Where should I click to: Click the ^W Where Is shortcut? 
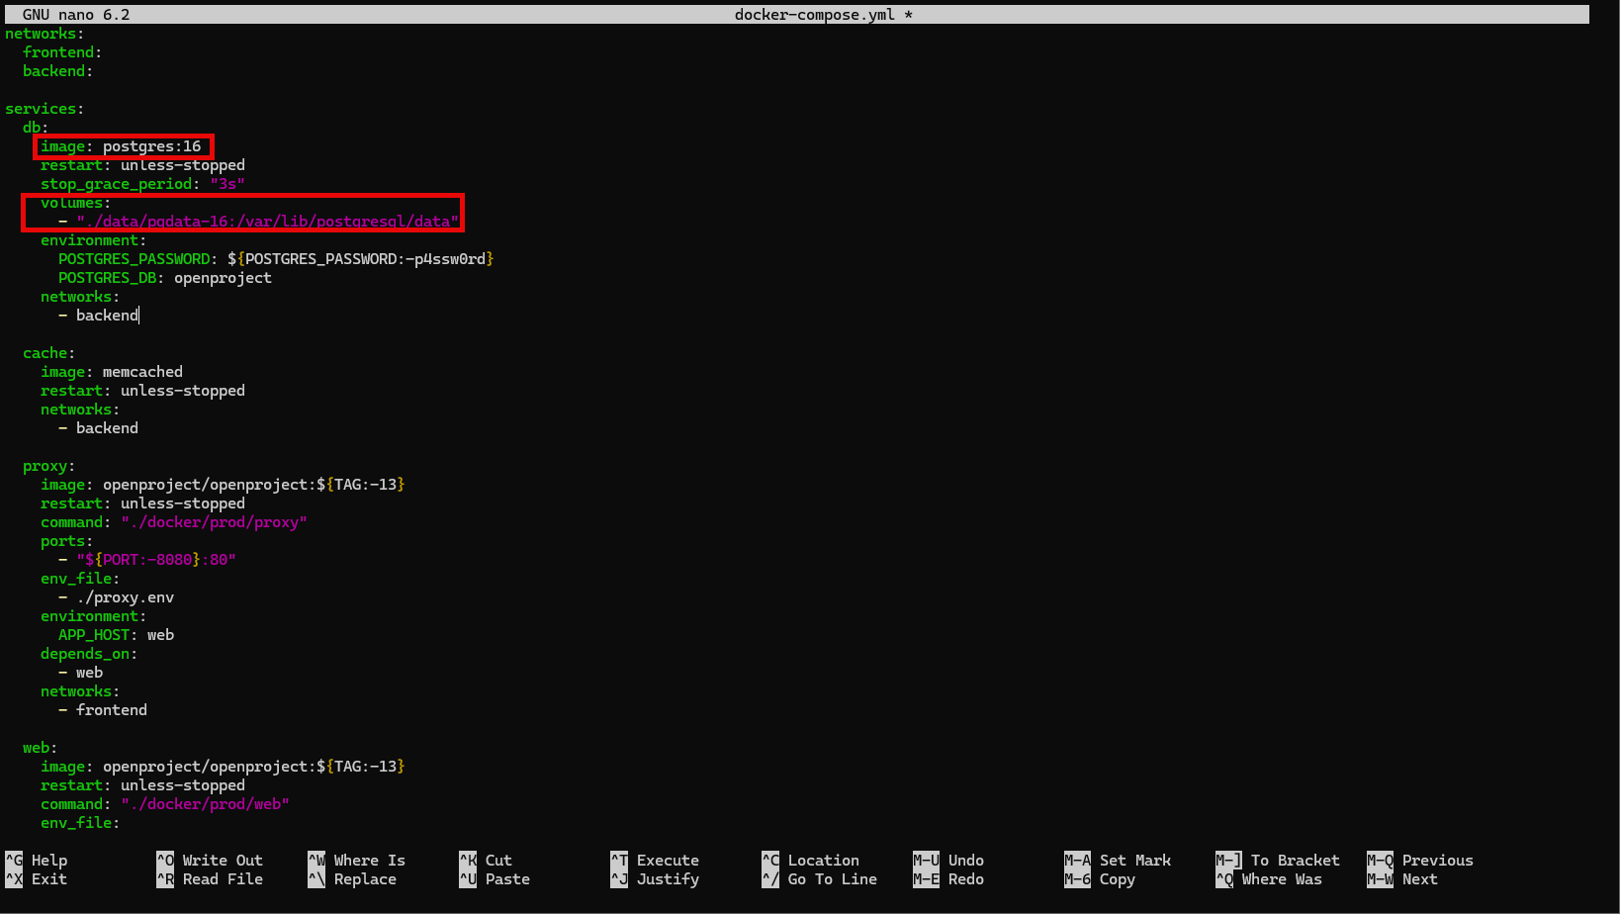[x=356, y=861]
